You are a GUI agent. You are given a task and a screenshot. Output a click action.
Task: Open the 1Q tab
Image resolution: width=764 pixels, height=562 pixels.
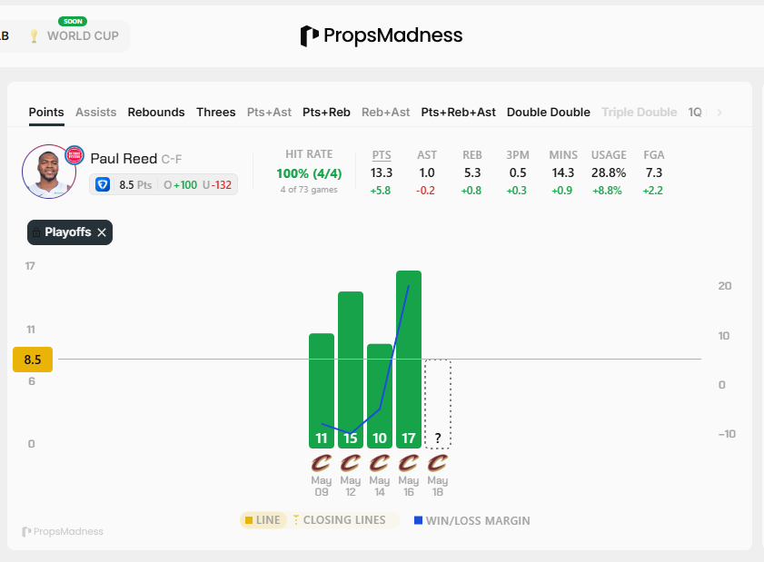(x=695, y=112)
